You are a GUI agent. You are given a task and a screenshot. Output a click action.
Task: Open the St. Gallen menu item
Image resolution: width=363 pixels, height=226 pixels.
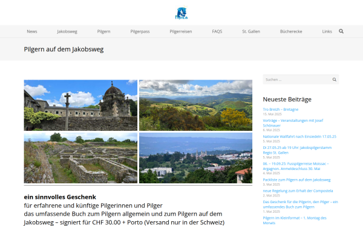point(251,31)
